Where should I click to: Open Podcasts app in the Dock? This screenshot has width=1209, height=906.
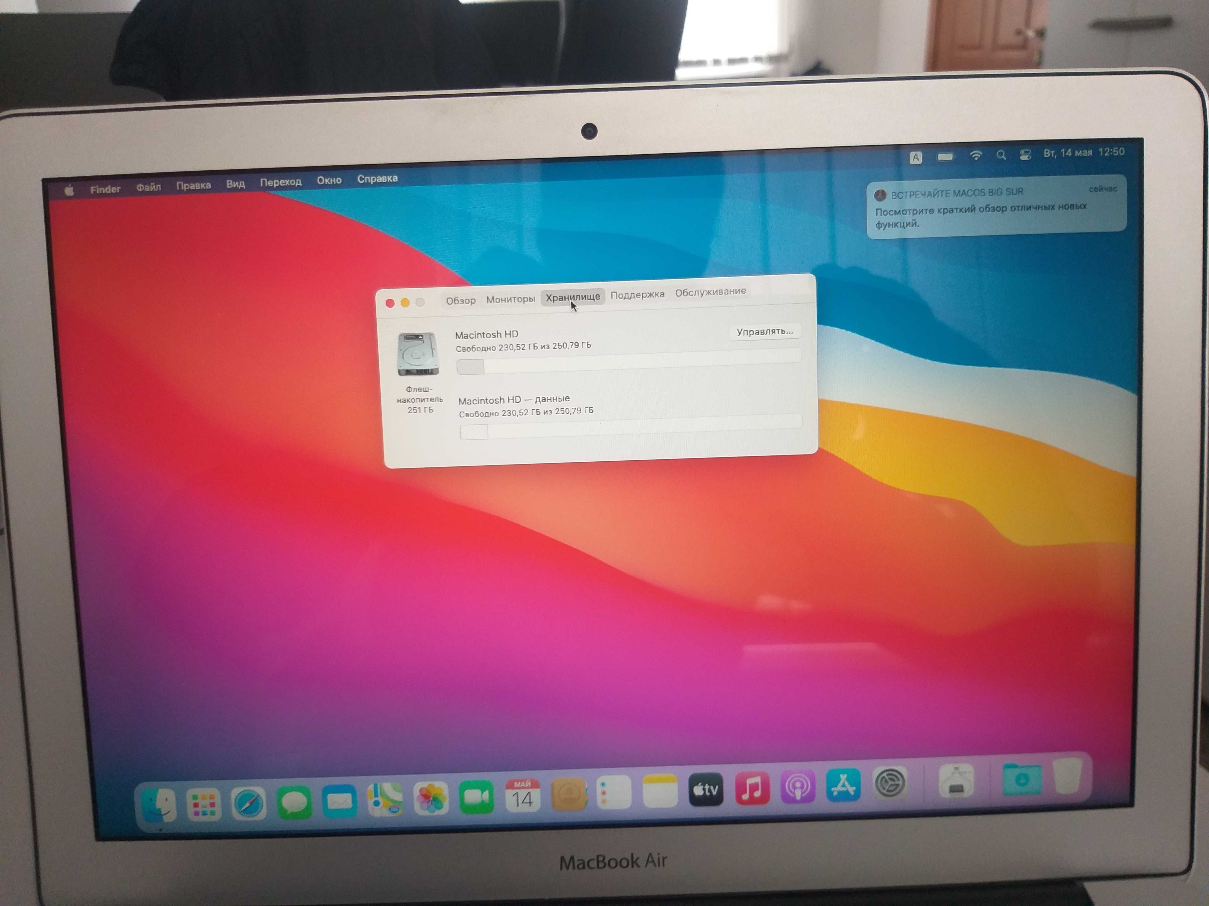797,787
